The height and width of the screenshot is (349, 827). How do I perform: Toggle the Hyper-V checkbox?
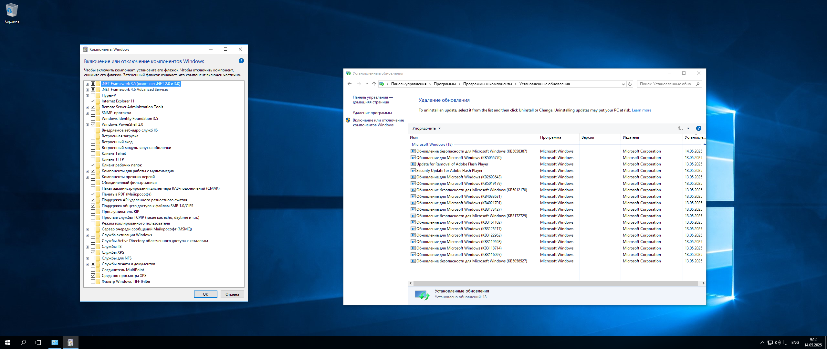tap(93, 95)
